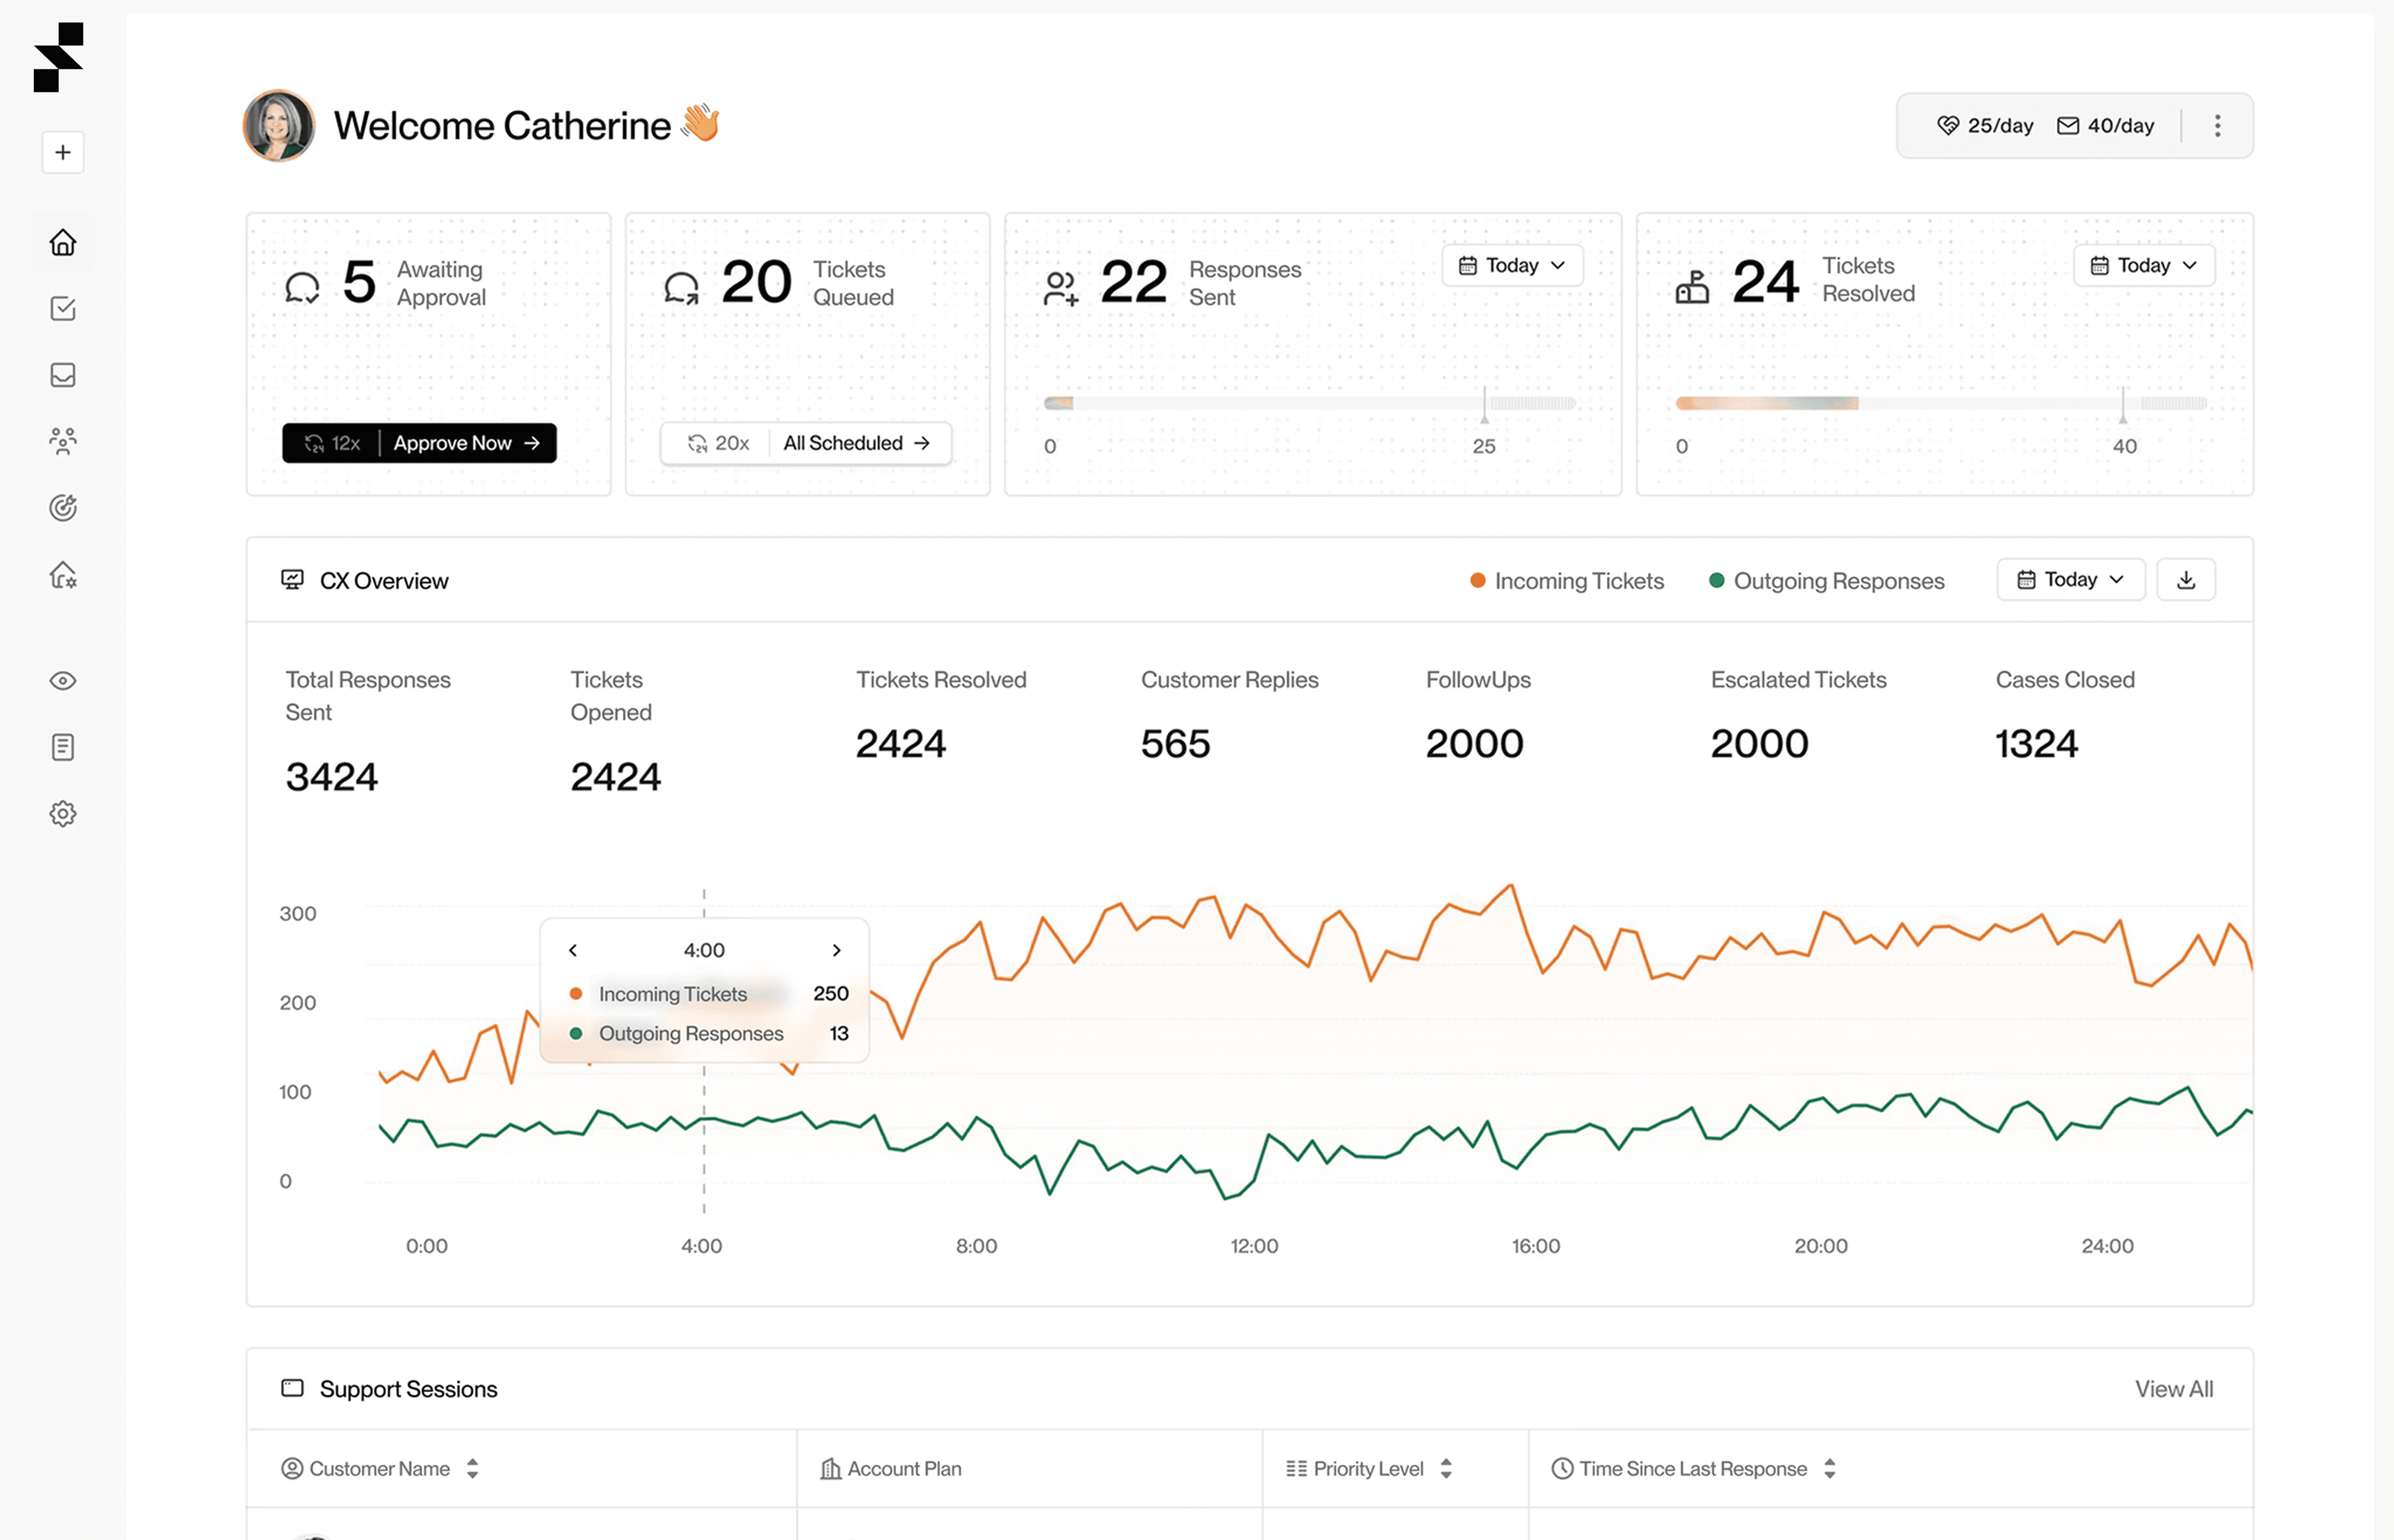Click the Approve Now button
2394x1540 pixels.
[x=466, y=443]
